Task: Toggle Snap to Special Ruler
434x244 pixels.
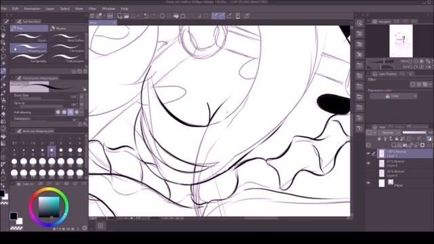Action: tap(222, 16)
